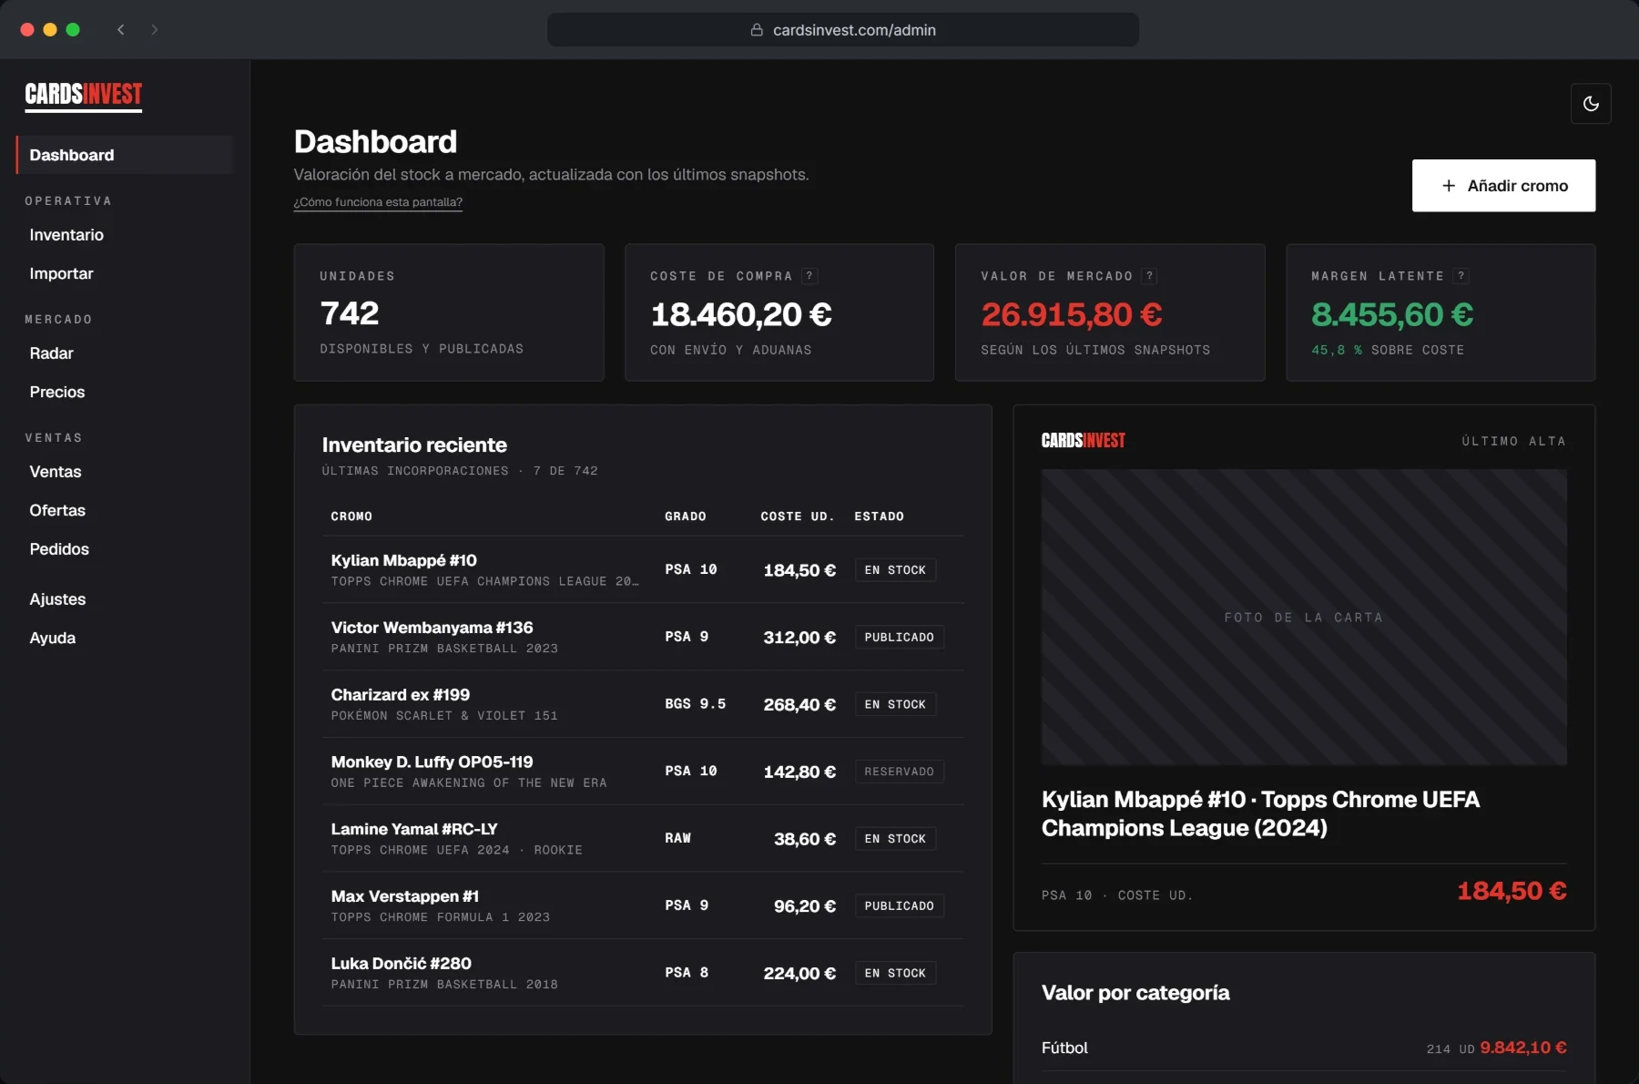Click the Unidades card showing 742
This screenshot has width=1639, height=1084.
point(449,312)
